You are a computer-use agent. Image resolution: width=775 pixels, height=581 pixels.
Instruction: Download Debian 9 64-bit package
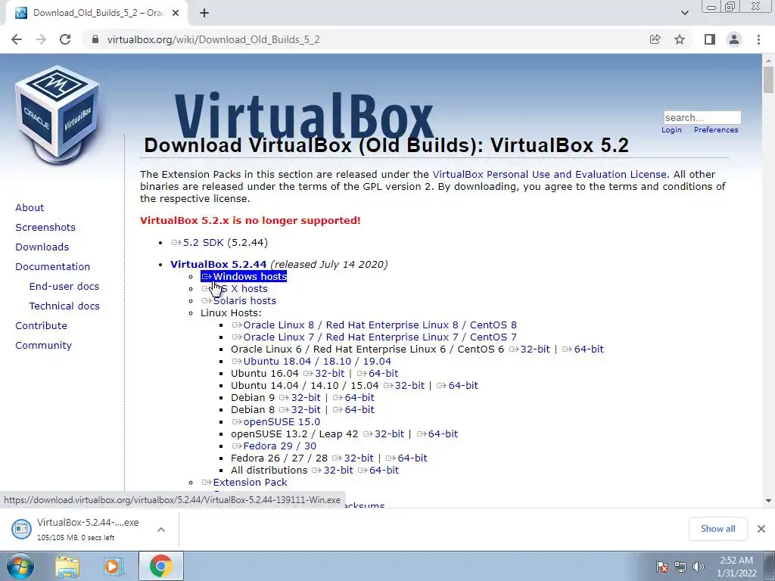coord(354,398)
